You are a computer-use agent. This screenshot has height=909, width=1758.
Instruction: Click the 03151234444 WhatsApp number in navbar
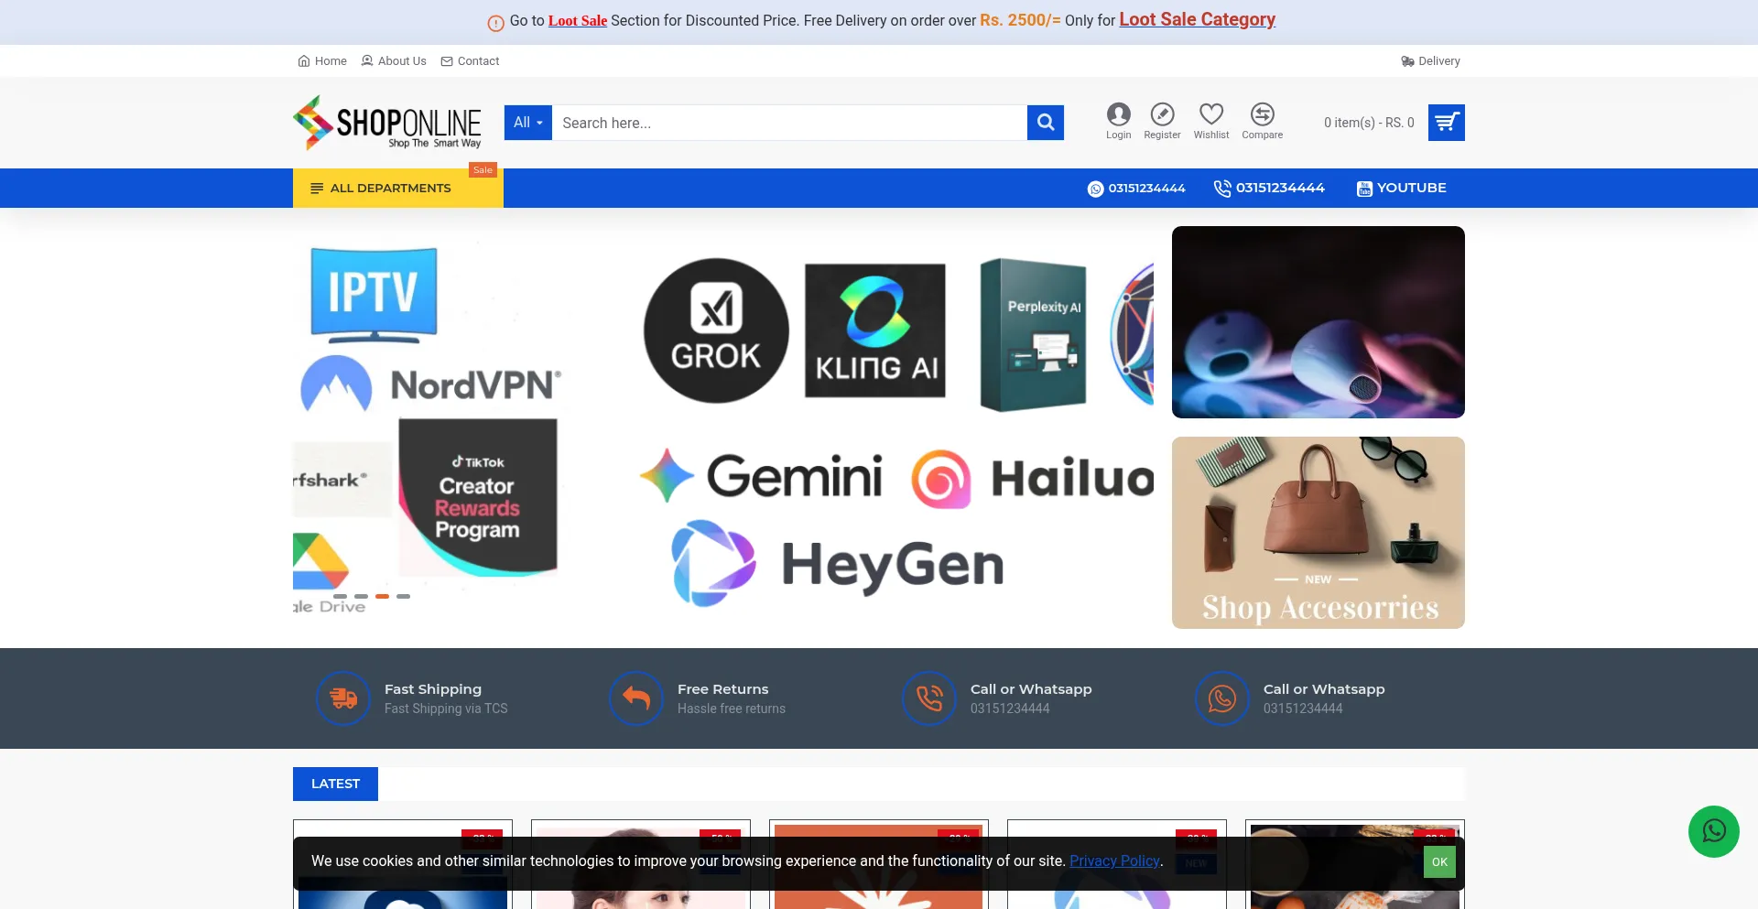(1146, 189)
